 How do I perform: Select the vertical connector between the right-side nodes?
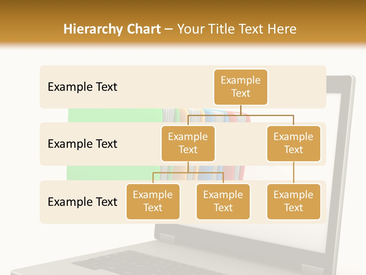pos(294,173)
